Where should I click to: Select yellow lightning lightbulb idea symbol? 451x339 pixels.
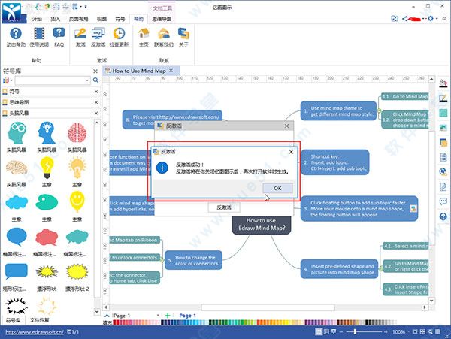click(47, 168)
